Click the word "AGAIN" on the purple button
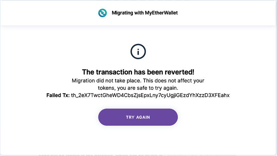 143,117
